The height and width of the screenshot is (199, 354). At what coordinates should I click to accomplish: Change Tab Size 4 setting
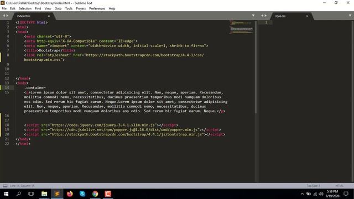[314, 186]
